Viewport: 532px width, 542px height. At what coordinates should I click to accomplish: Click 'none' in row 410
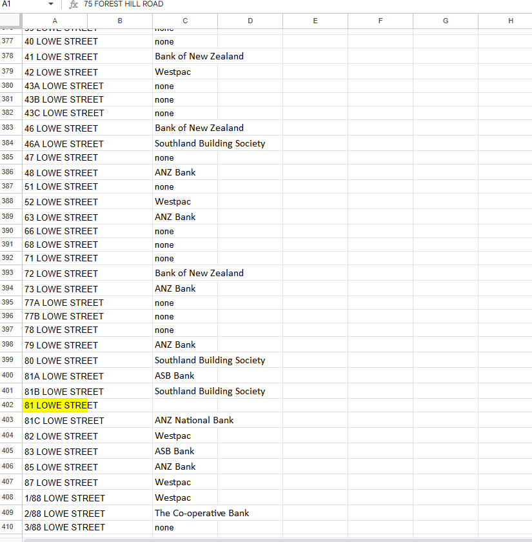pos(164,528)
